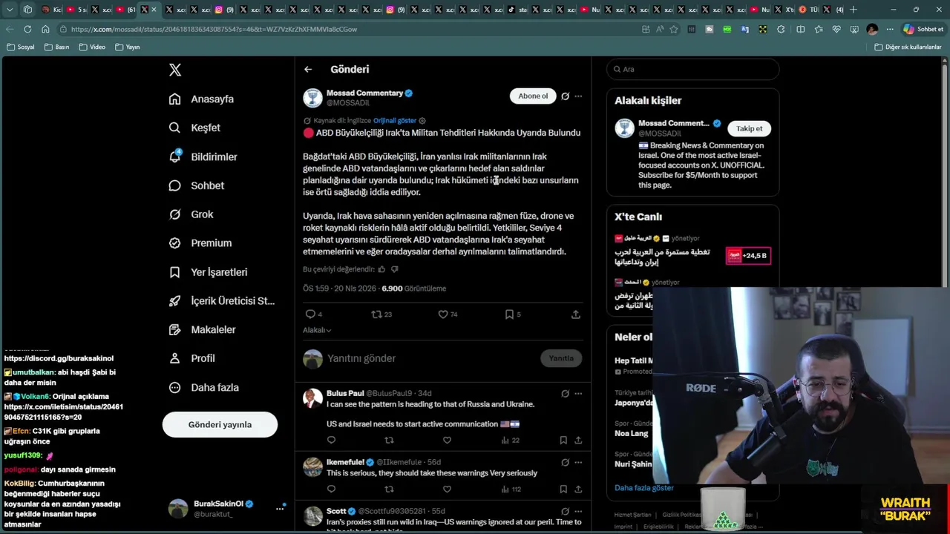The height and width of the screenshot is (534, 950).
Task: Click browser home button
Action: point(45,29)
